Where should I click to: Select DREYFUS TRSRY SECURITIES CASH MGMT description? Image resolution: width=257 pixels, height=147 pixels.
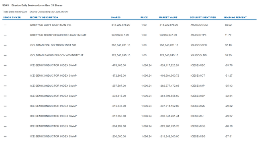pos(58,35)
